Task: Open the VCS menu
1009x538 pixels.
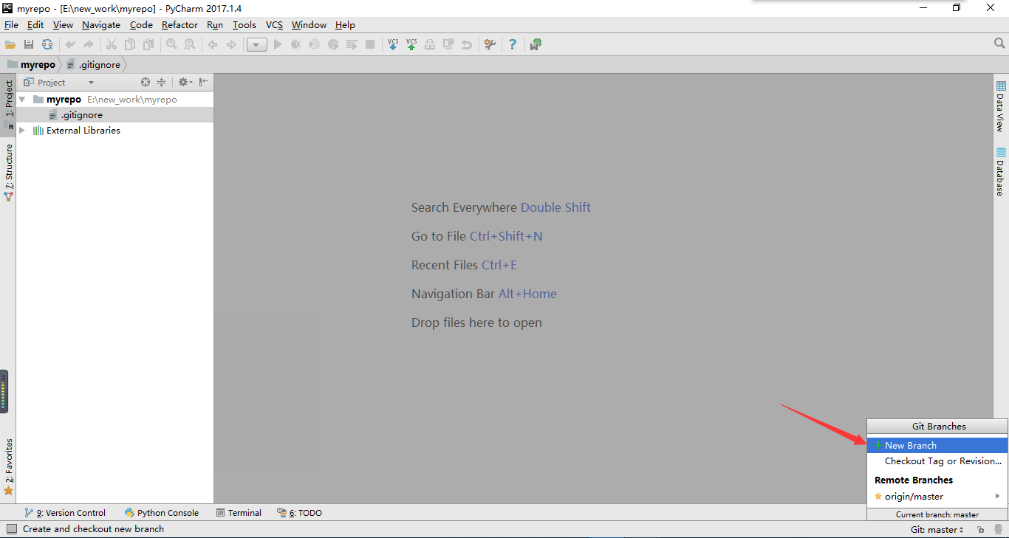Action: (x=274, y=25)
